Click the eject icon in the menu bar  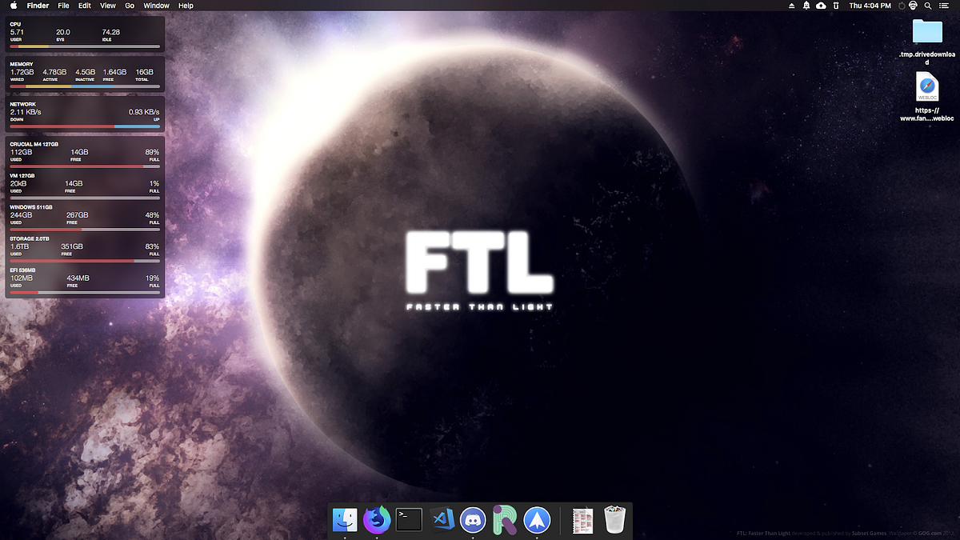[792, 6]
